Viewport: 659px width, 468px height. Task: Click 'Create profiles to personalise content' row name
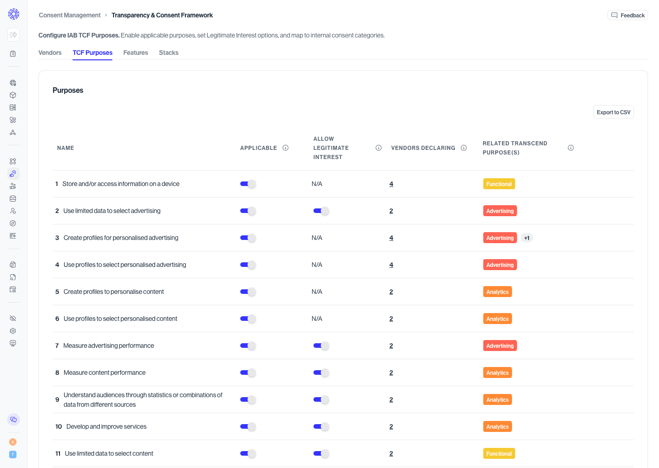[113, 292]
